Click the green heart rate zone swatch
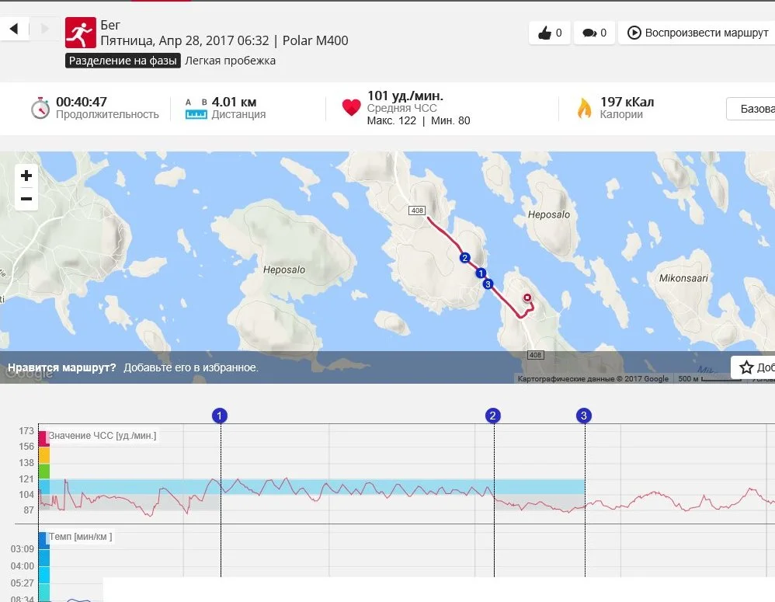This screenshot has height=602, width=775. (x=44, y=471)
